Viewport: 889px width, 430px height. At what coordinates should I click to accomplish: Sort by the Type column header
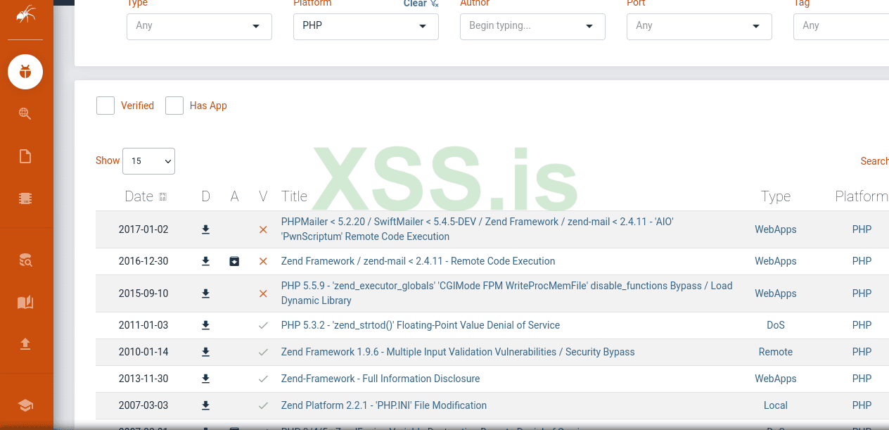[776, 196]
